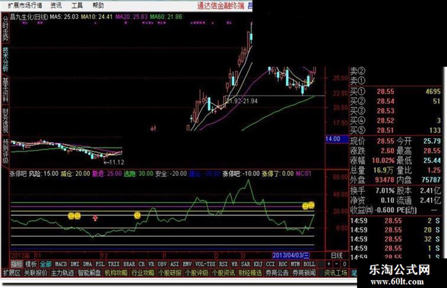Click the 2013/04/03 date marker on timeline
Viewport: 447px width, 288px height.
tap(291, 255)
